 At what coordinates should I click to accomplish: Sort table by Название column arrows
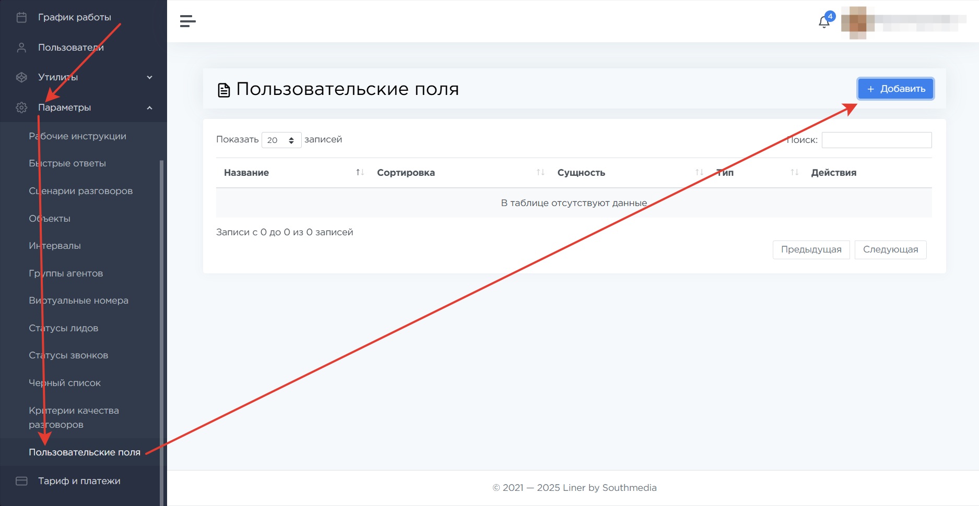[x=360, y=173]
